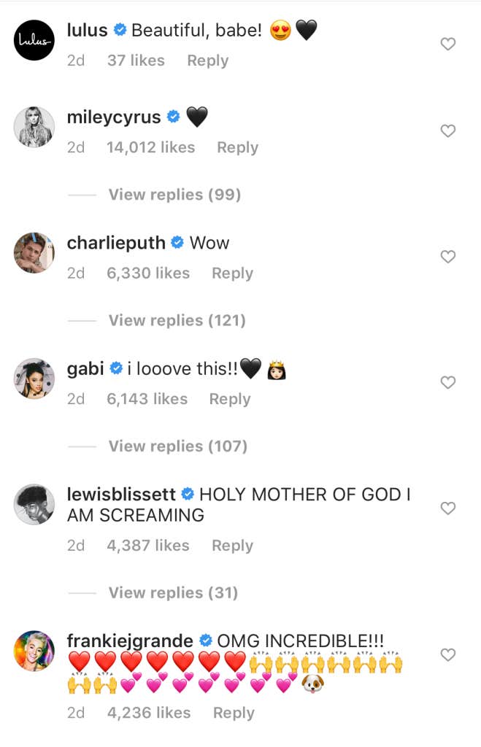Open lewisblissett's avatar

coord(34,504)
